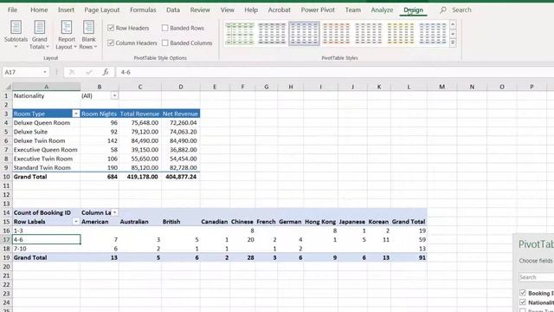The height and width of the screenshot is (312, 554).
Task: Apply the yellow PivotTable style thumbnail
Action: click(400, 33)
